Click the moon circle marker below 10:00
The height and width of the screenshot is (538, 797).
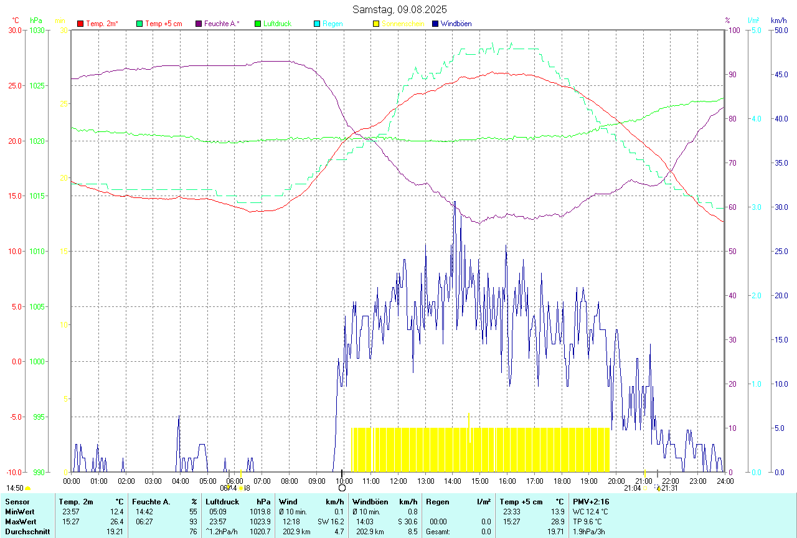click(342, 488)
